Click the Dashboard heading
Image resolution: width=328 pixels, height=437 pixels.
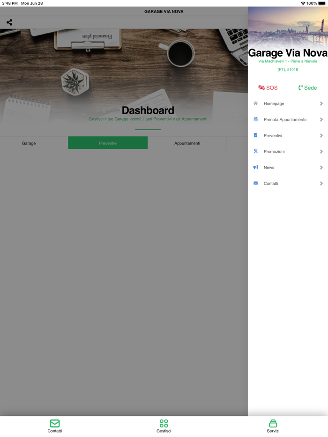coord(148,110)
